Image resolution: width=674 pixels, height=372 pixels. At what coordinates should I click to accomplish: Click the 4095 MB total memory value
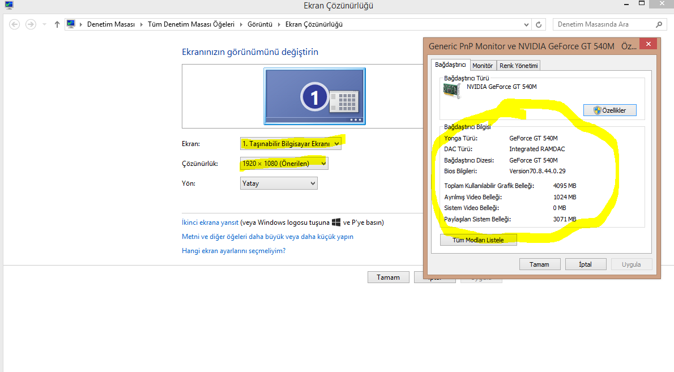click(565, 186)
